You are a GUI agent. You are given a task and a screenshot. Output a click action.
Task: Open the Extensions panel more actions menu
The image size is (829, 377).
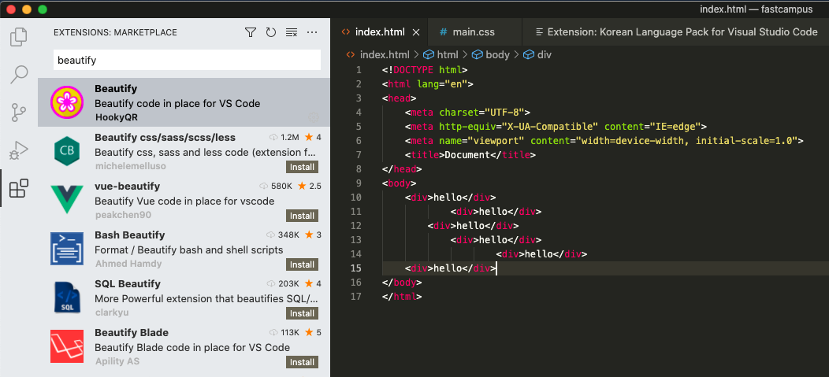312,33
